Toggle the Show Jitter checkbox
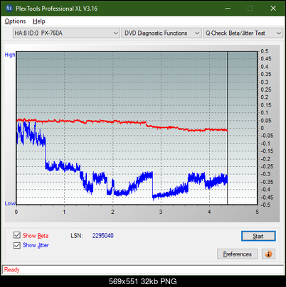The width and height of the screenshot is (286, 287). pos(17,245)
